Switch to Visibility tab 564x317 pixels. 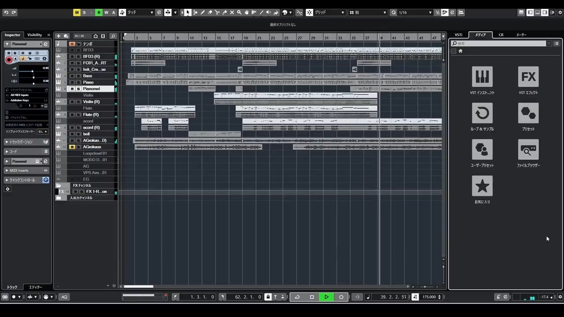pyautogui.click(x=34, y=35)
